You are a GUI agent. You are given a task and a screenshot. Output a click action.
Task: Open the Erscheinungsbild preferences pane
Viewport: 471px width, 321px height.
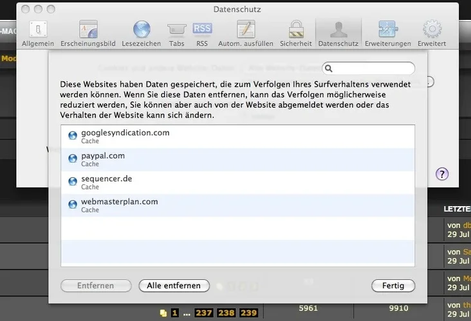pos(88,33)
